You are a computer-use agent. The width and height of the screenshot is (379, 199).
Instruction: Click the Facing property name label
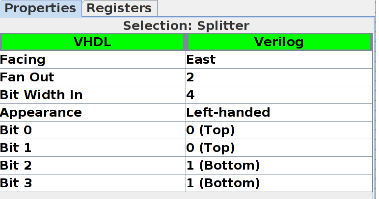pyautogui.click(x=23, y=60)
